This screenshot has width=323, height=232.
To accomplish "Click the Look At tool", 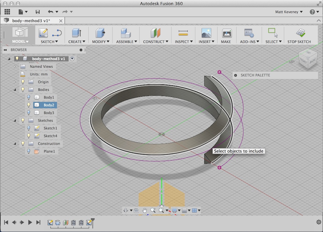I will [x=136, y=210].
